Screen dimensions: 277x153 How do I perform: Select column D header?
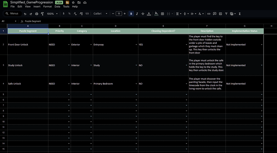(116, 26)
